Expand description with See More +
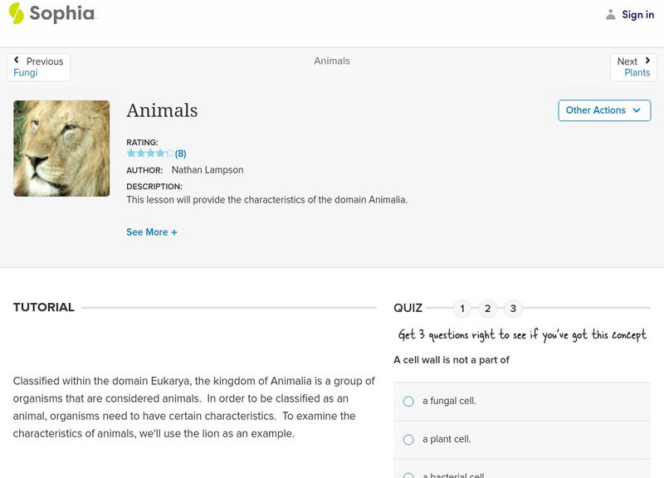The image size is (664, 478). click(x=152, y=232)
